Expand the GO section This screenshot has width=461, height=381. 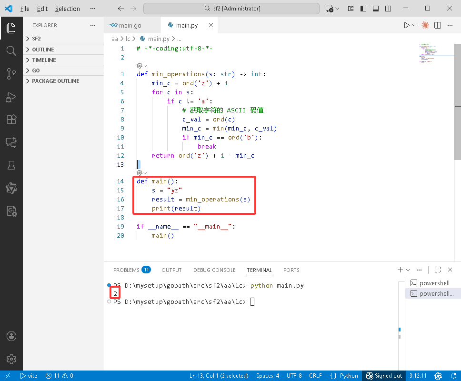(63, 70)
